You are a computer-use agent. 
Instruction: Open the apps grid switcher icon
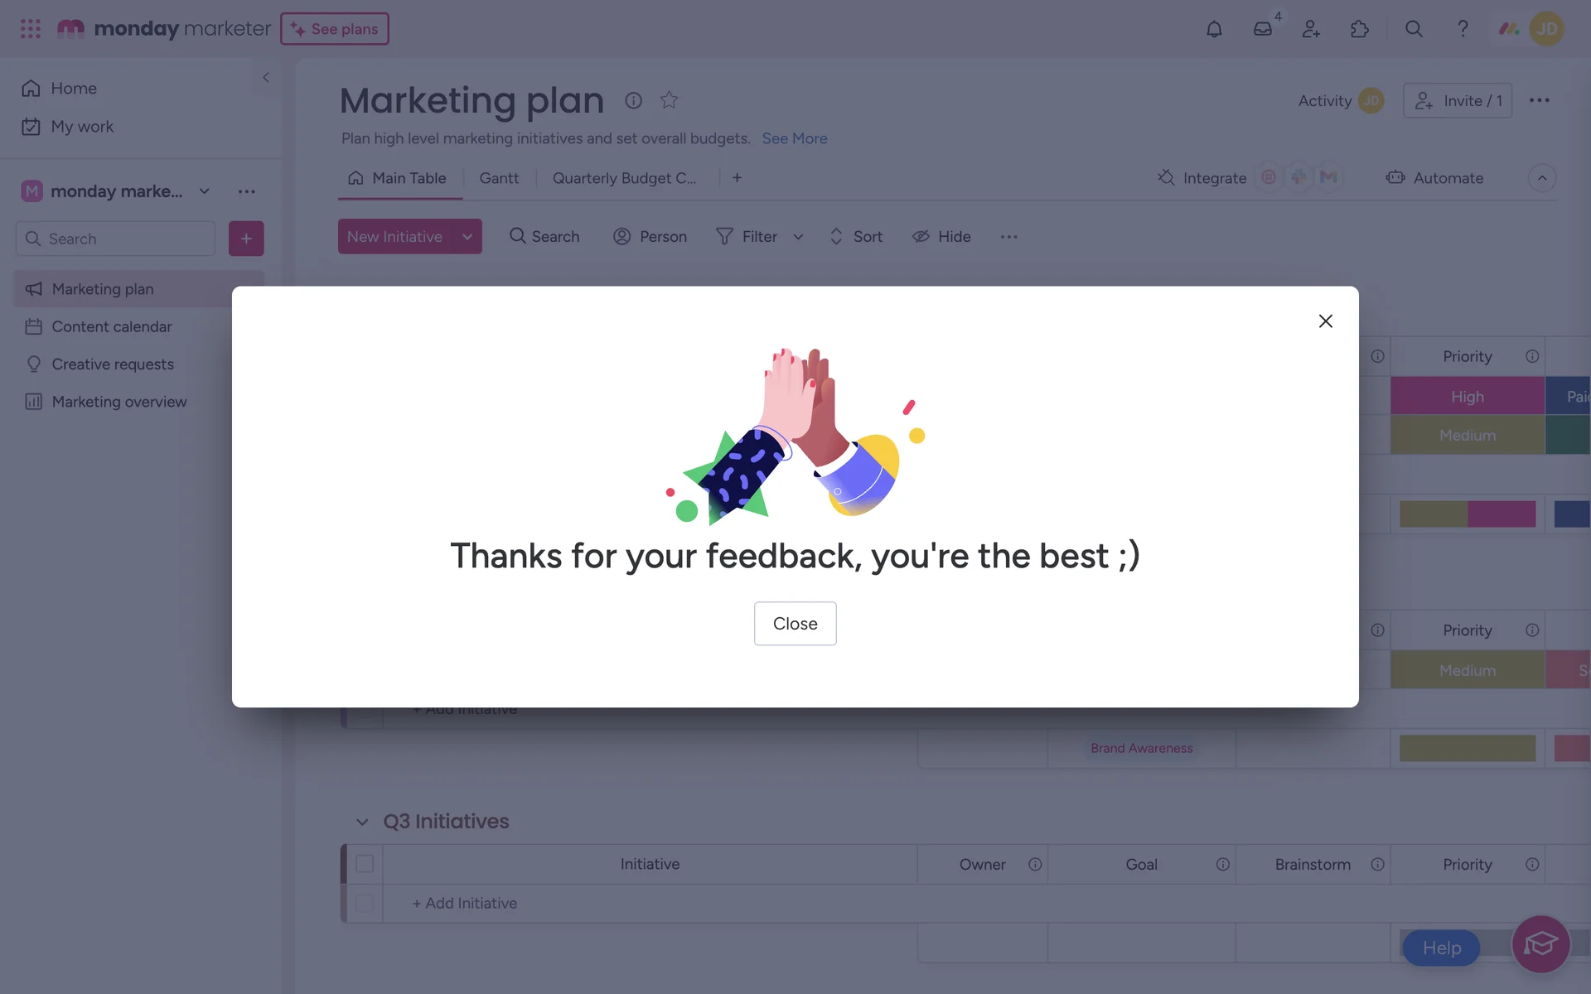pos(31,29)
